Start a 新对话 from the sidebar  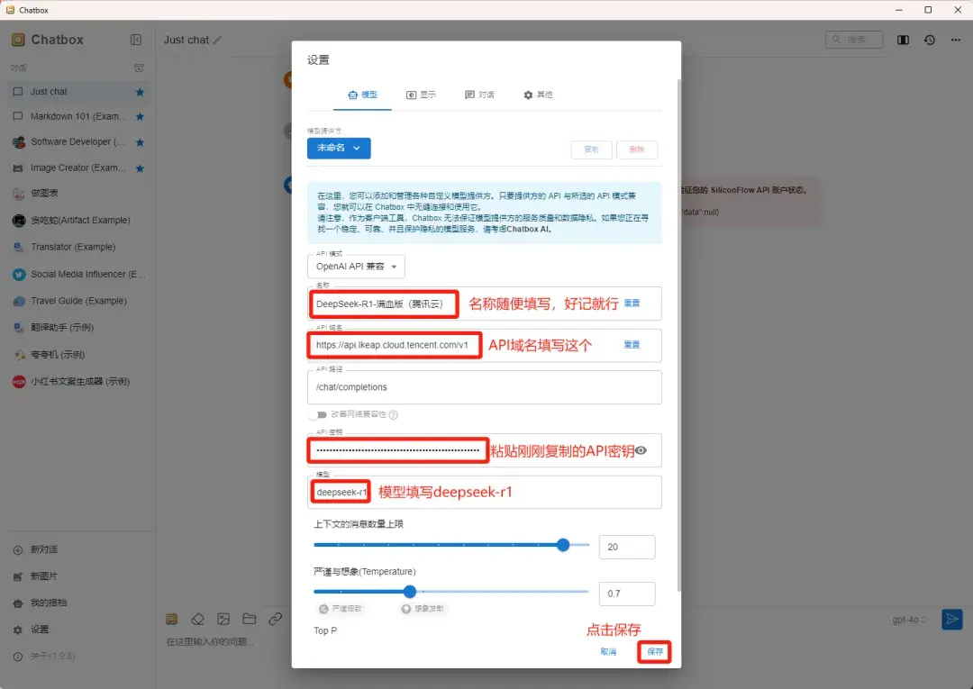[77, 549]
